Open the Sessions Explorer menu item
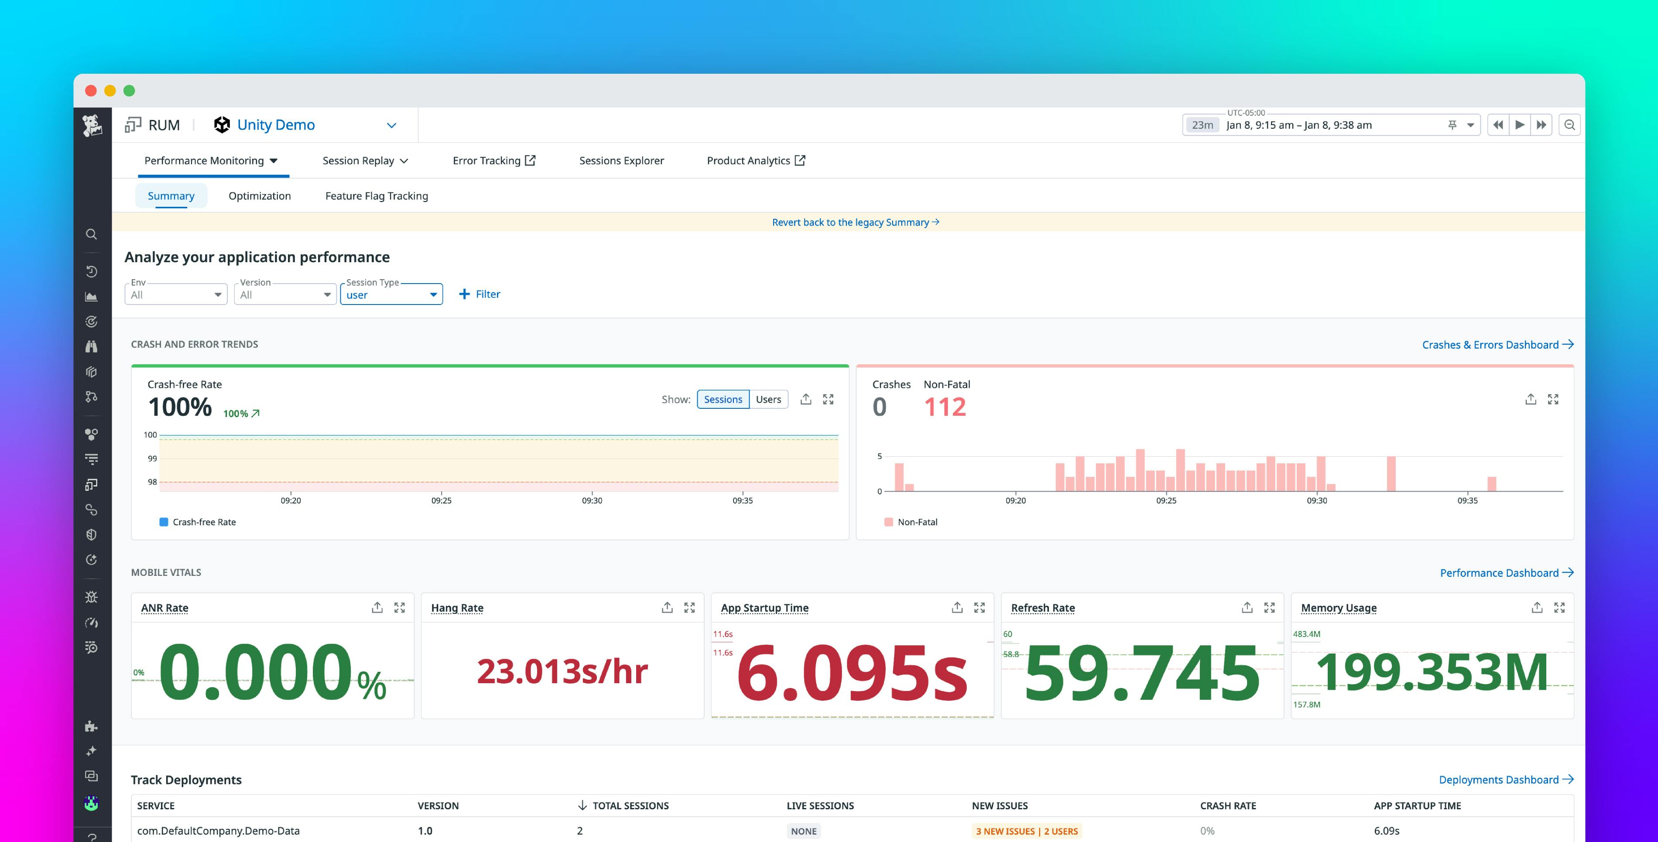 click(621, 160)
